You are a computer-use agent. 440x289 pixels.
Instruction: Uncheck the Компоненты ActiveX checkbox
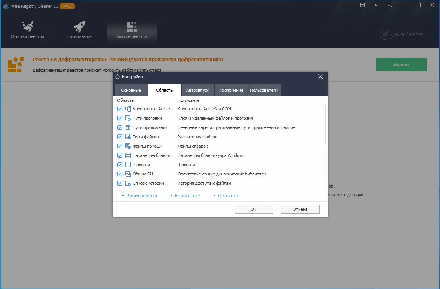pos(120,109)
